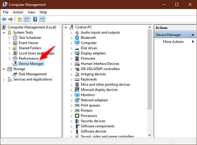Click the Performance icon in tree

[15, 58]
